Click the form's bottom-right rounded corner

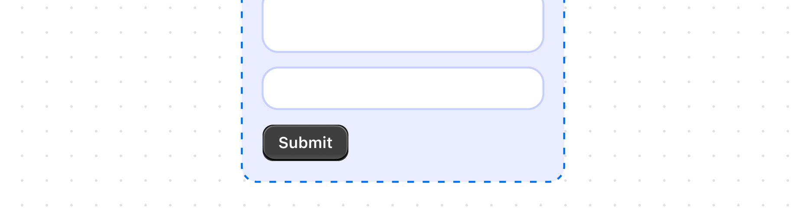pyautogui.click(x=560, y=177)
